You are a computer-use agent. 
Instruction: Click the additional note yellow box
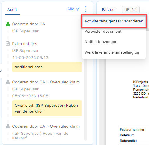(x=47, y=67)
